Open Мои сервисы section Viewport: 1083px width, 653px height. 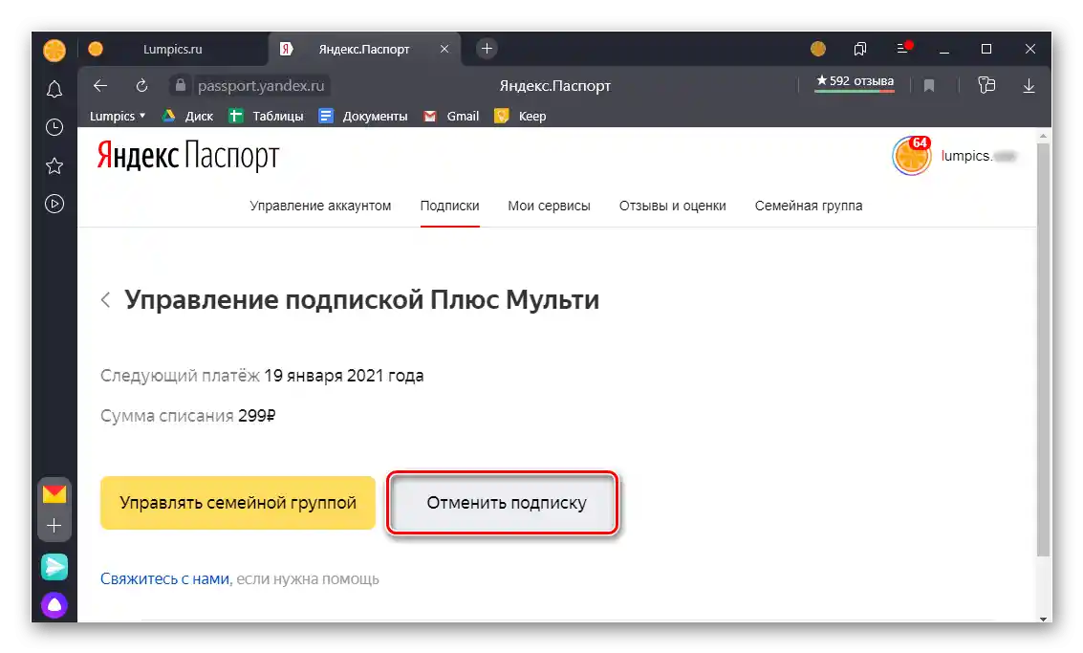click(549, 206)
